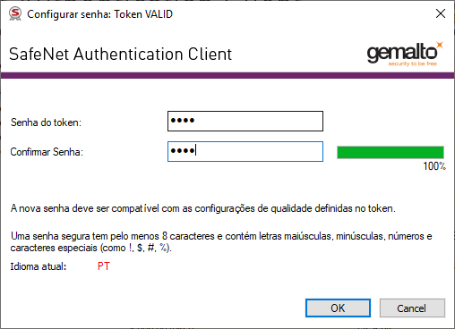Click the green password strength bar
The width and height of the screenshot is (455, 329).
click(x=391, y=152)
